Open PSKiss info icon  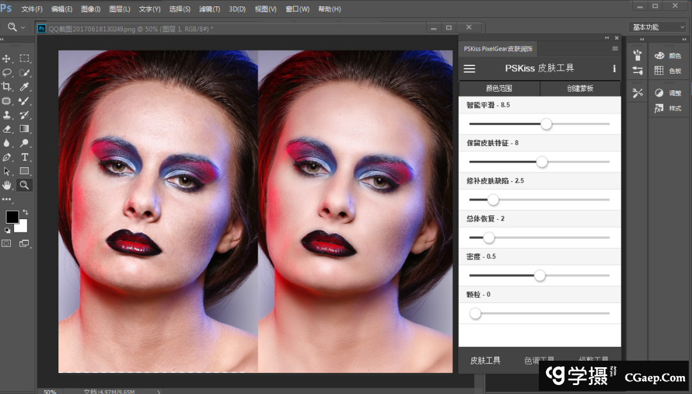click(614, 69)
